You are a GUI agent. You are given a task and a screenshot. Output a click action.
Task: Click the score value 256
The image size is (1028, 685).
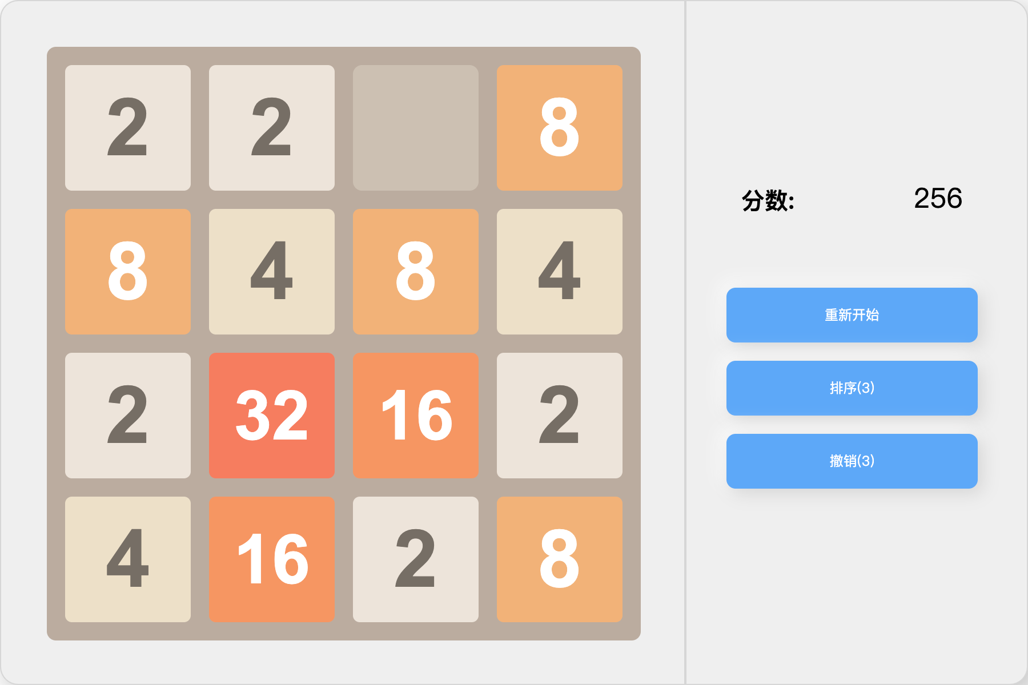(x=938, y=199)
